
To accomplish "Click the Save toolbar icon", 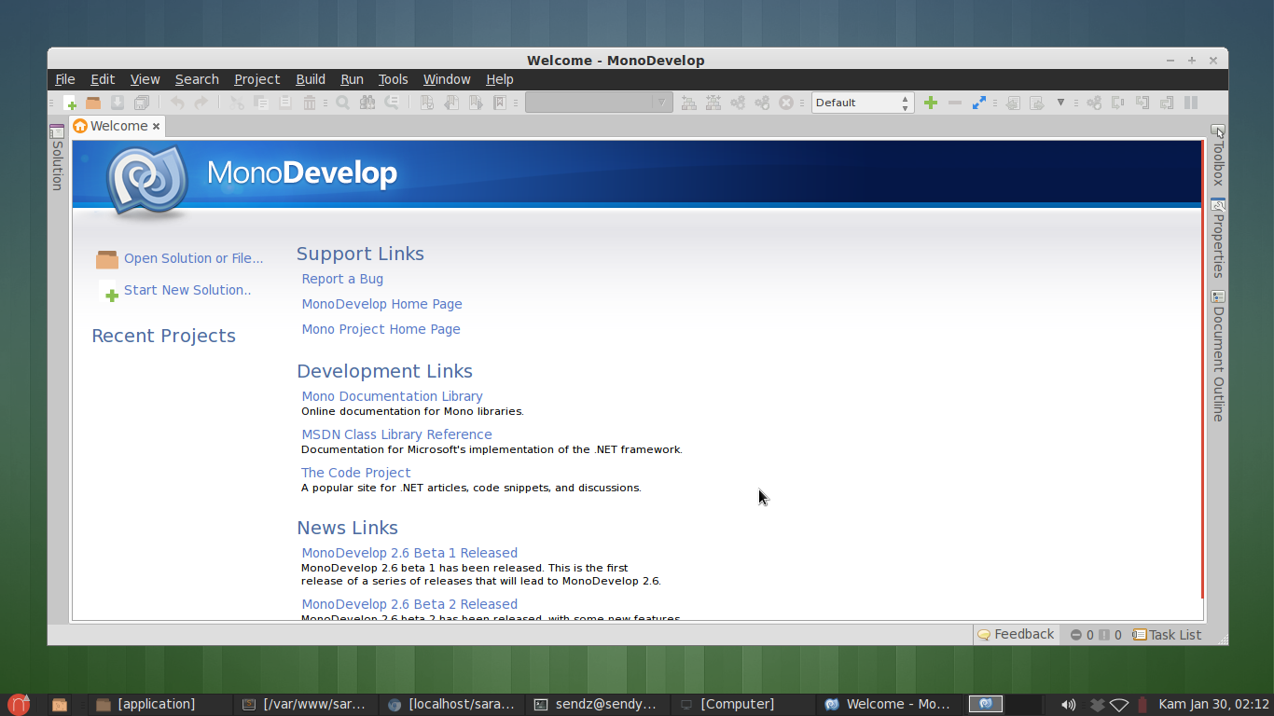I will [118, 103].
